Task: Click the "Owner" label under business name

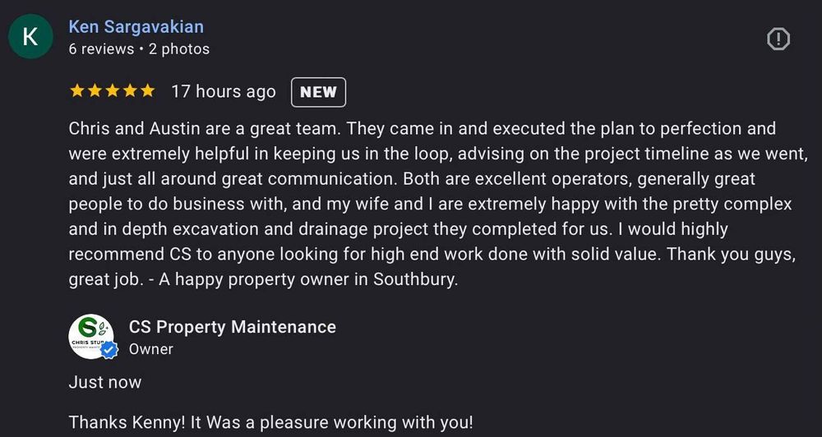Action: [x=151, y=349]
